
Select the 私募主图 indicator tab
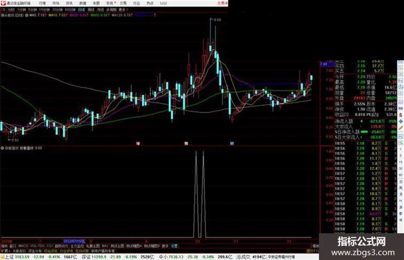point(93,246)
